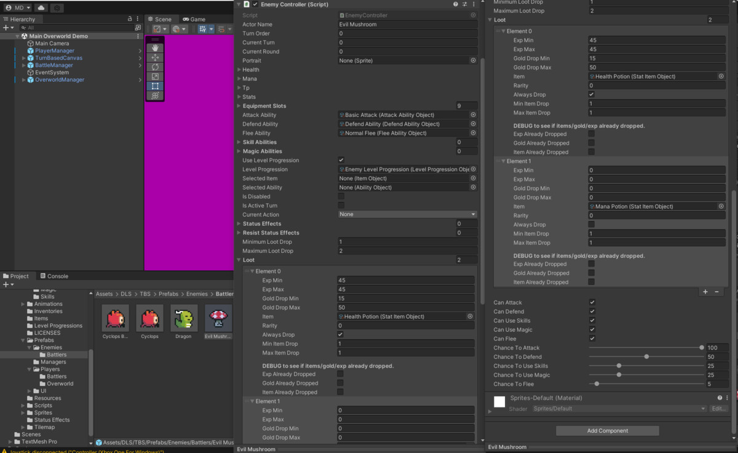Click the Hierarchy search type picker icon

tap(137, 28)
